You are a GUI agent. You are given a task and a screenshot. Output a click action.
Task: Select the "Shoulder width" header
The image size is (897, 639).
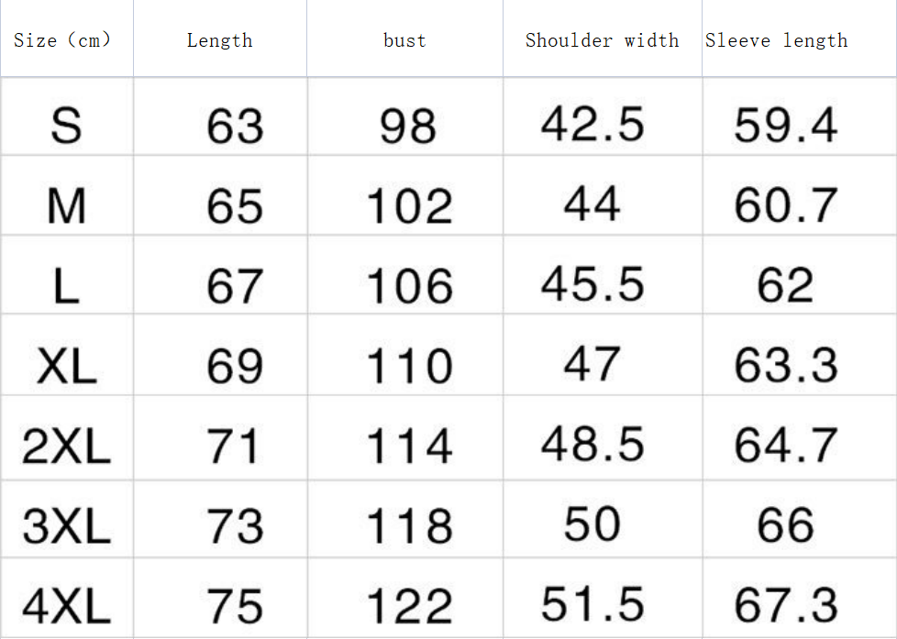(602, 40)
